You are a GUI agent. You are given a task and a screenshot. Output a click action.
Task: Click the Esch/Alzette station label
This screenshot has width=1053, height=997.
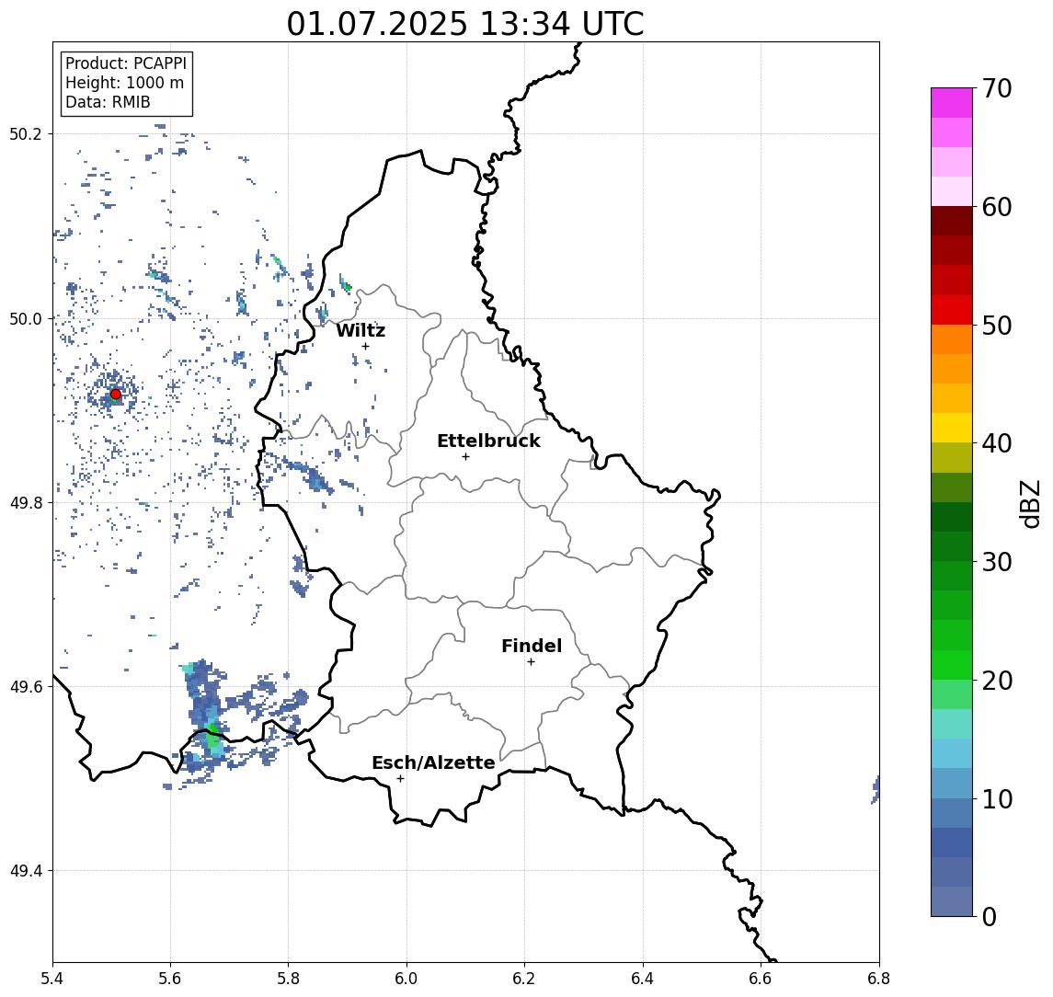pyautogui.click(x=433, y=762)
